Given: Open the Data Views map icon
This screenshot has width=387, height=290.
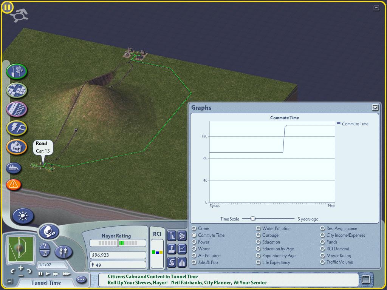Looking at the screenshot, I should tap(182, 236).
